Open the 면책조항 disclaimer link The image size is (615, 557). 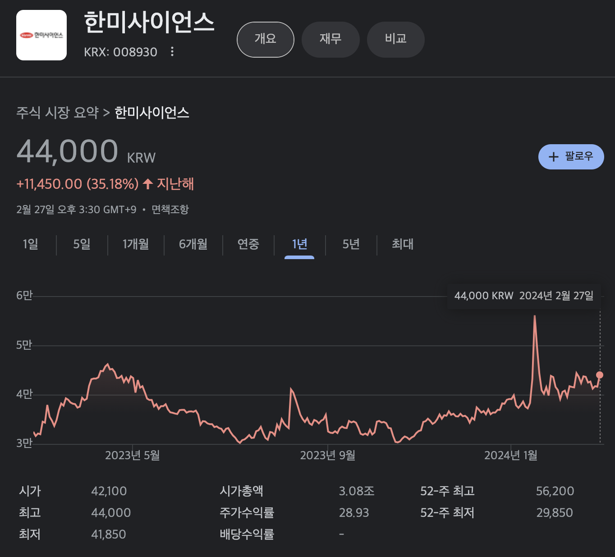[170, 210]
